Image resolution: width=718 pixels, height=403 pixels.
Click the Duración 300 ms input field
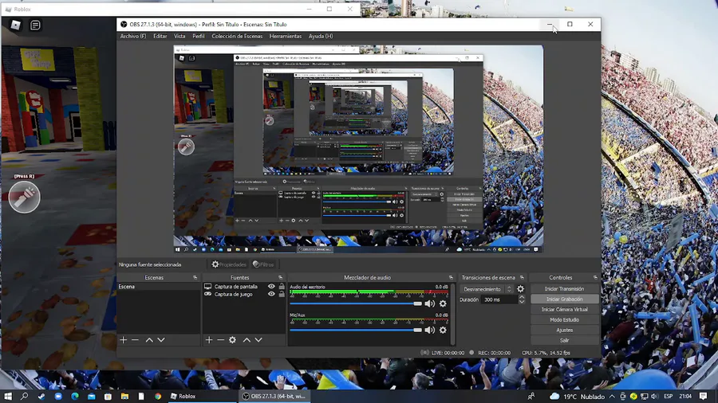499,299
